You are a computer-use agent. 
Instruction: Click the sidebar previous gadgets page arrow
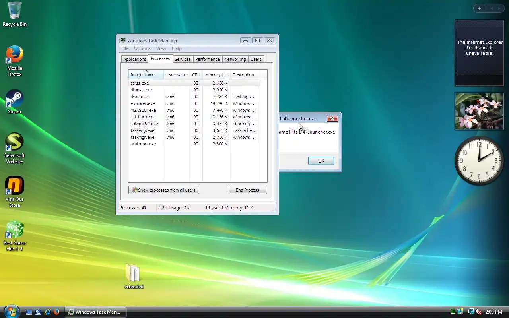[x=491, y=8]
